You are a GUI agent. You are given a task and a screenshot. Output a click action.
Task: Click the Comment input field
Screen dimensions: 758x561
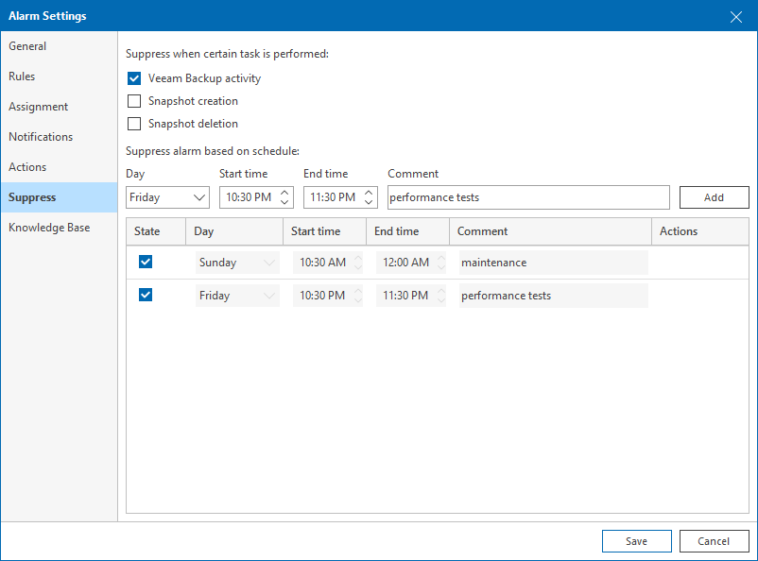[527, 197]
